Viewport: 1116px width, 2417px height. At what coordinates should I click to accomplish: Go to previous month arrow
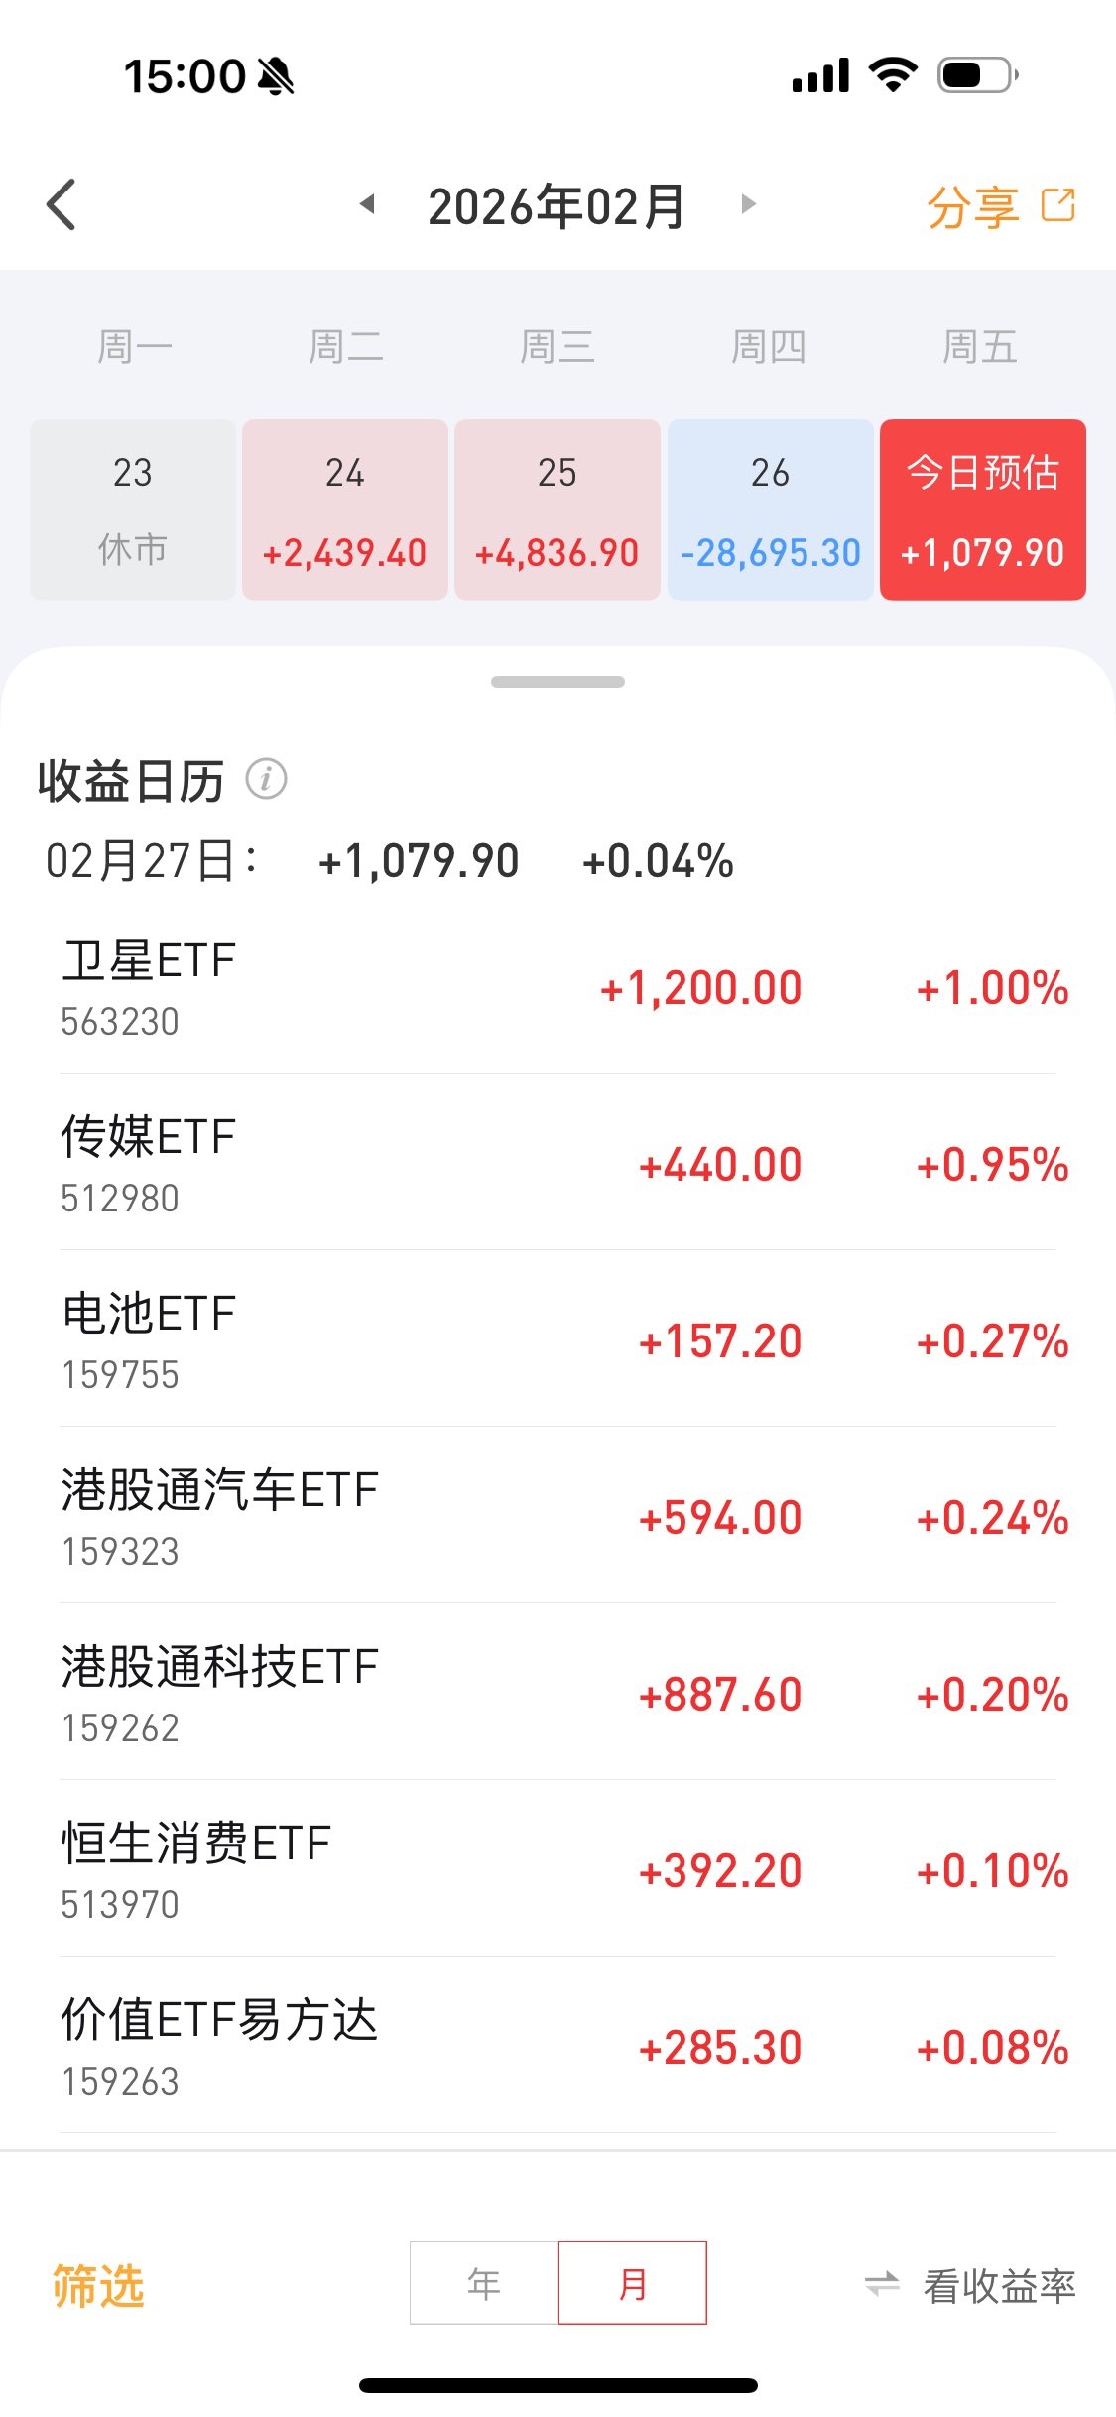coord(367,204)
